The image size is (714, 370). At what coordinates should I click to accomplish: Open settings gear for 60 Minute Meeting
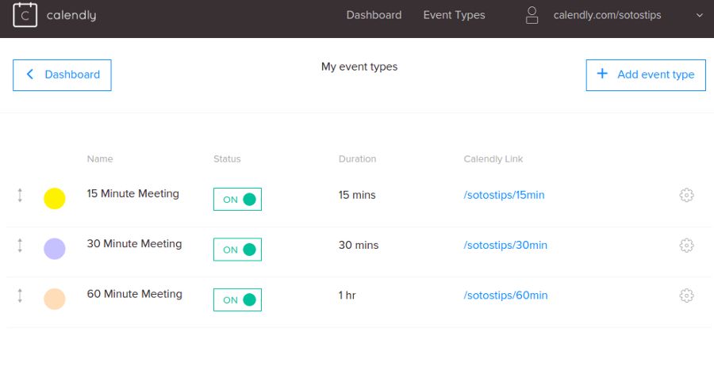coord(687,296)
